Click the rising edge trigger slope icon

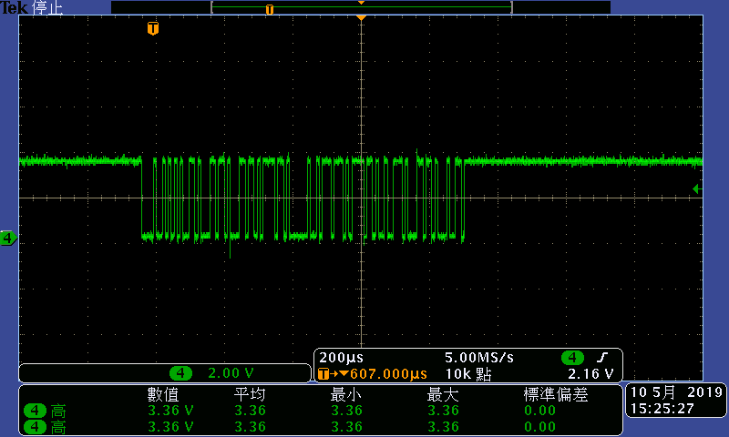coord(602,358)
